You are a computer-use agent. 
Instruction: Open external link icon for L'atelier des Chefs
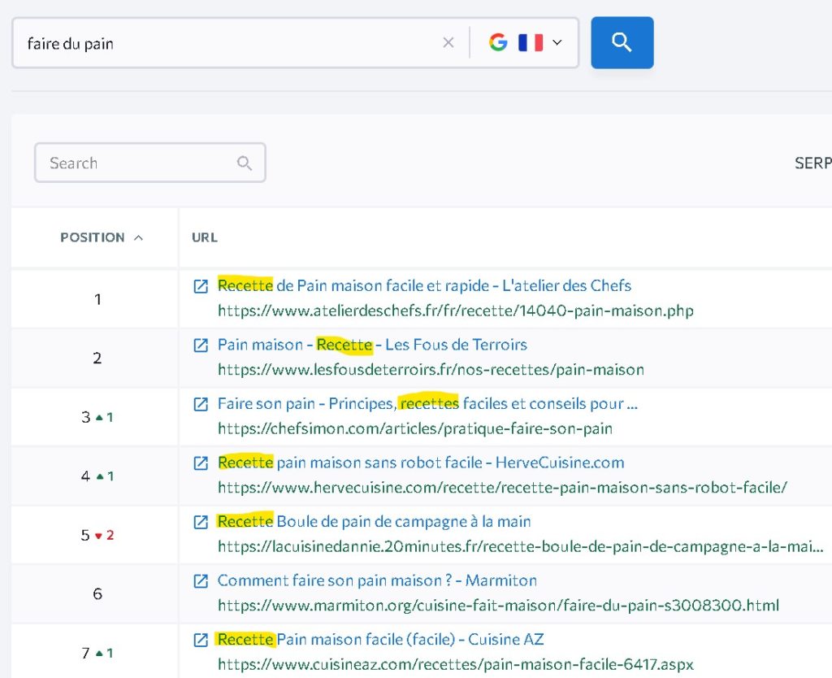[201, 286]
